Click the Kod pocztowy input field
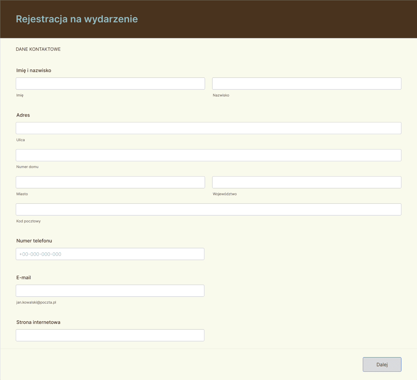 [x=208, y=209]
